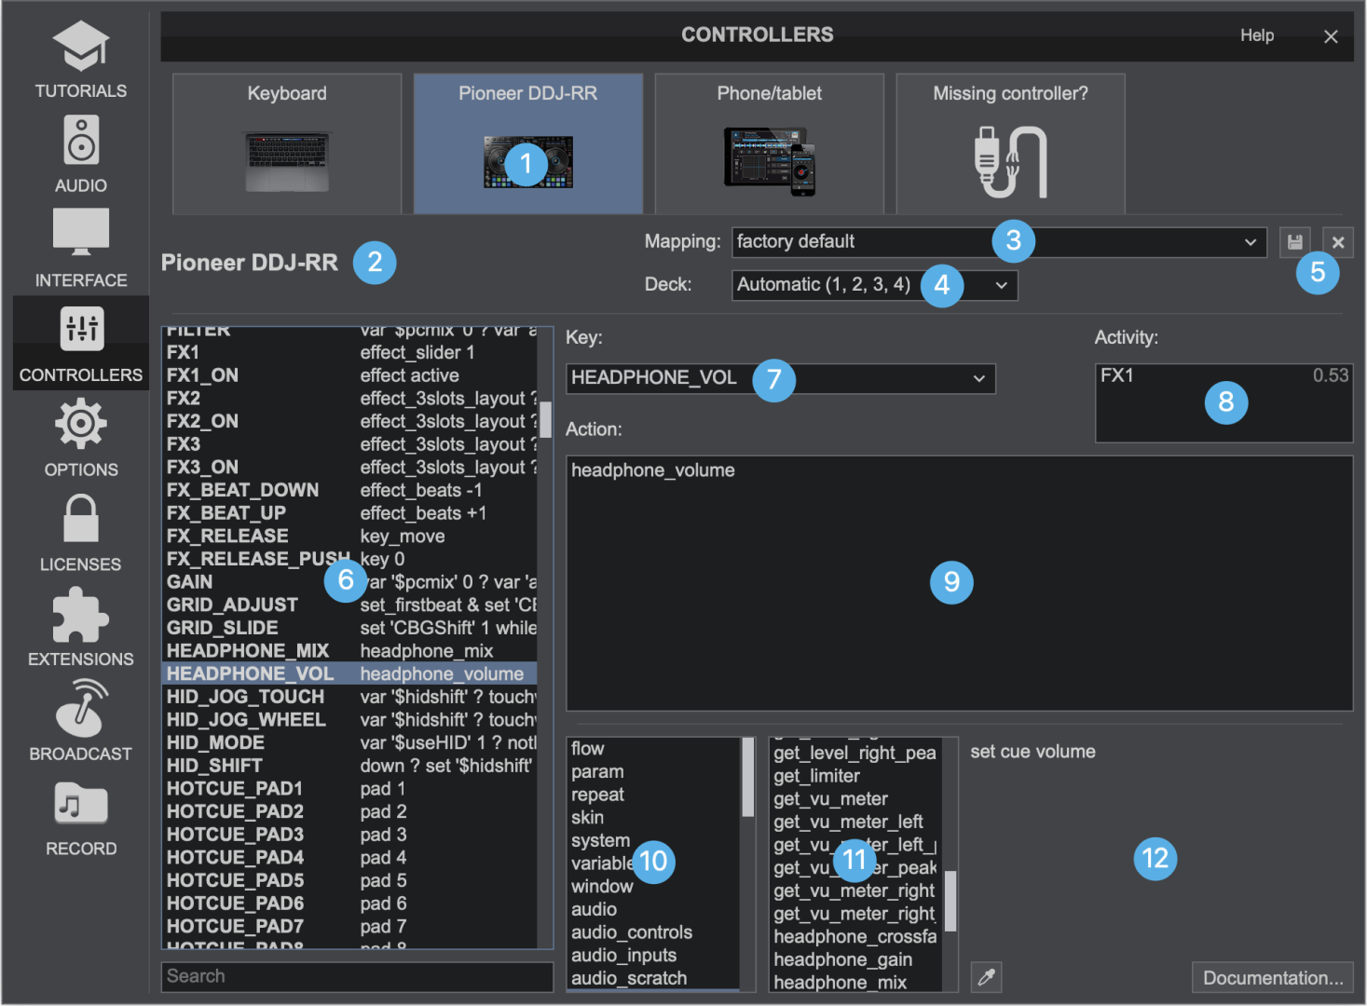The width and height of the screenshot is (1367, 1006).
Task: Delete mapping with the X button
Action: tap(1337, 242)
